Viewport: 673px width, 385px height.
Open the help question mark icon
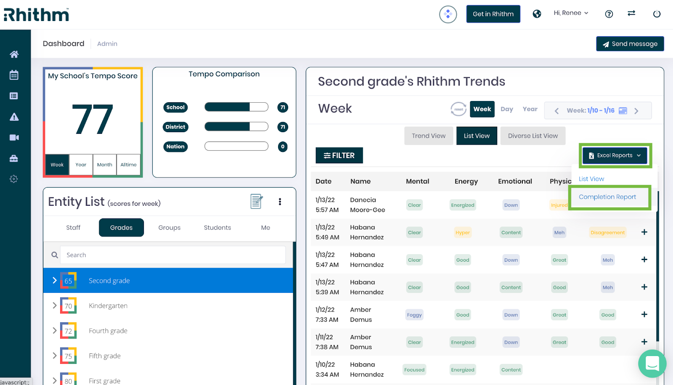(x=609, y=14)
